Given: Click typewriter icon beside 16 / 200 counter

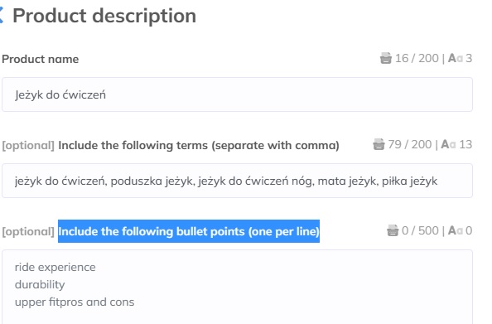Looking at the screenshot, I should click(386, 58).
